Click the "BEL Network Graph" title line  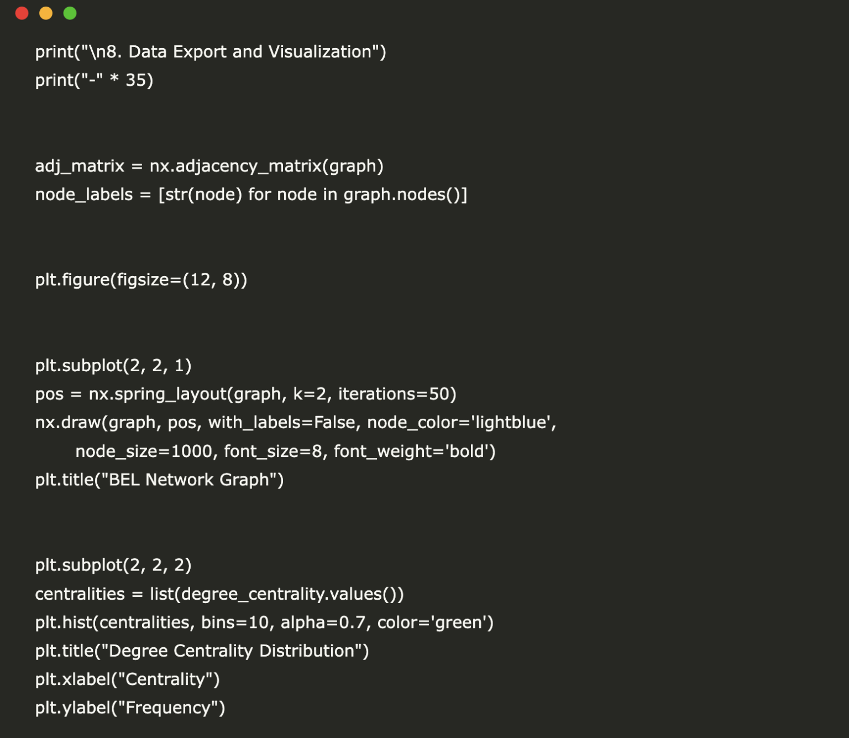point(159,480)
